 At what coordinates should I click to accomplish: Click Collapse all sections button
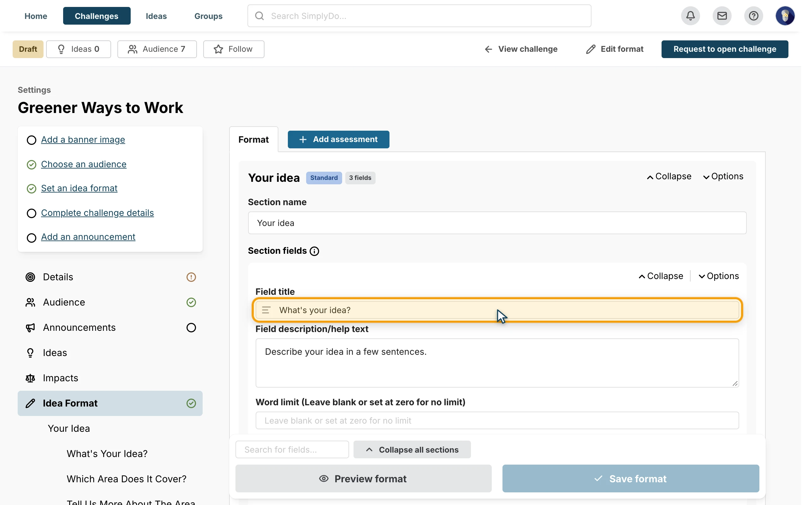412,449
